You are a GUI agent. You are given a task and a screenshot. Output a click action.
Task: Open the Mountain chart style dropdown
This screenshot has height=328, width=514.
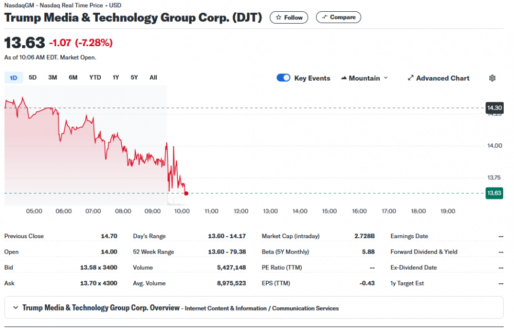(364, 78)
